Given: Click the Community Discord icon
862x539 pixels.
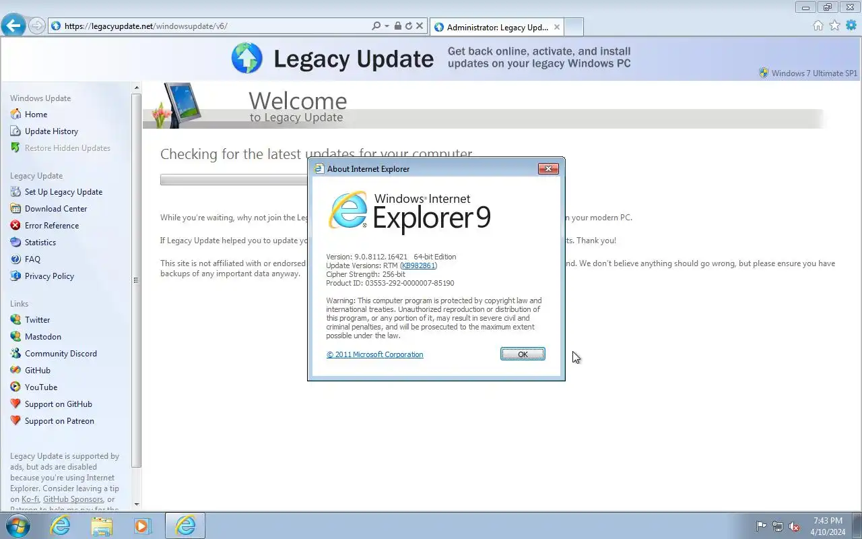Looking at the screenshot, I should pyautogui.click(x=15, y=354).
